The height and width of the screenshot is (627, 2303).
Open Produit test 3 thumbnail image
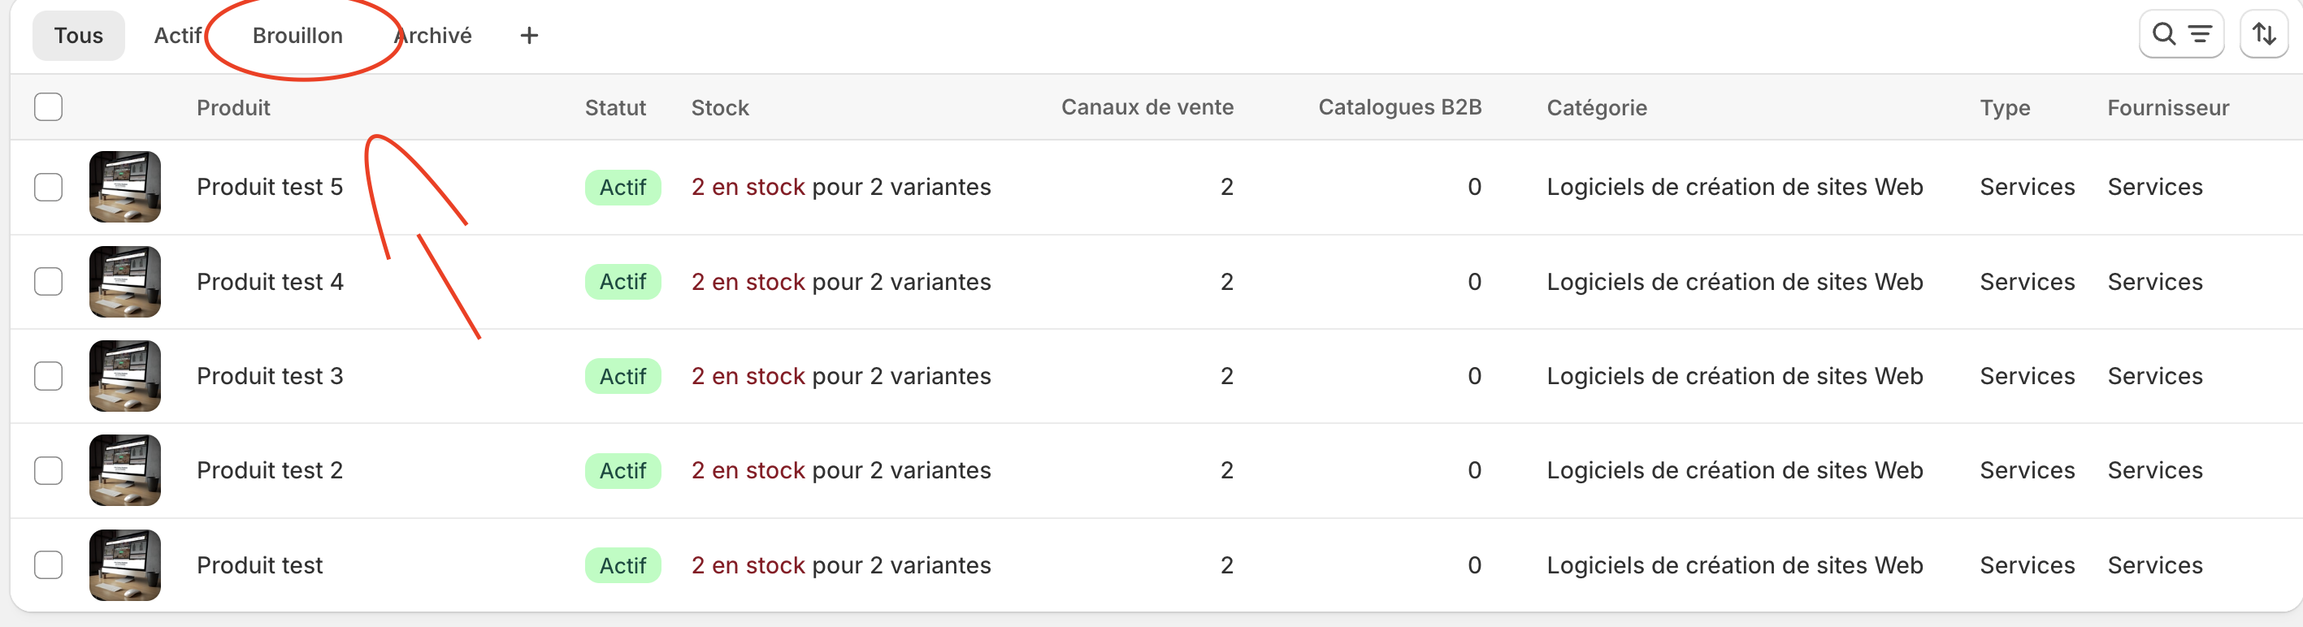125,376
